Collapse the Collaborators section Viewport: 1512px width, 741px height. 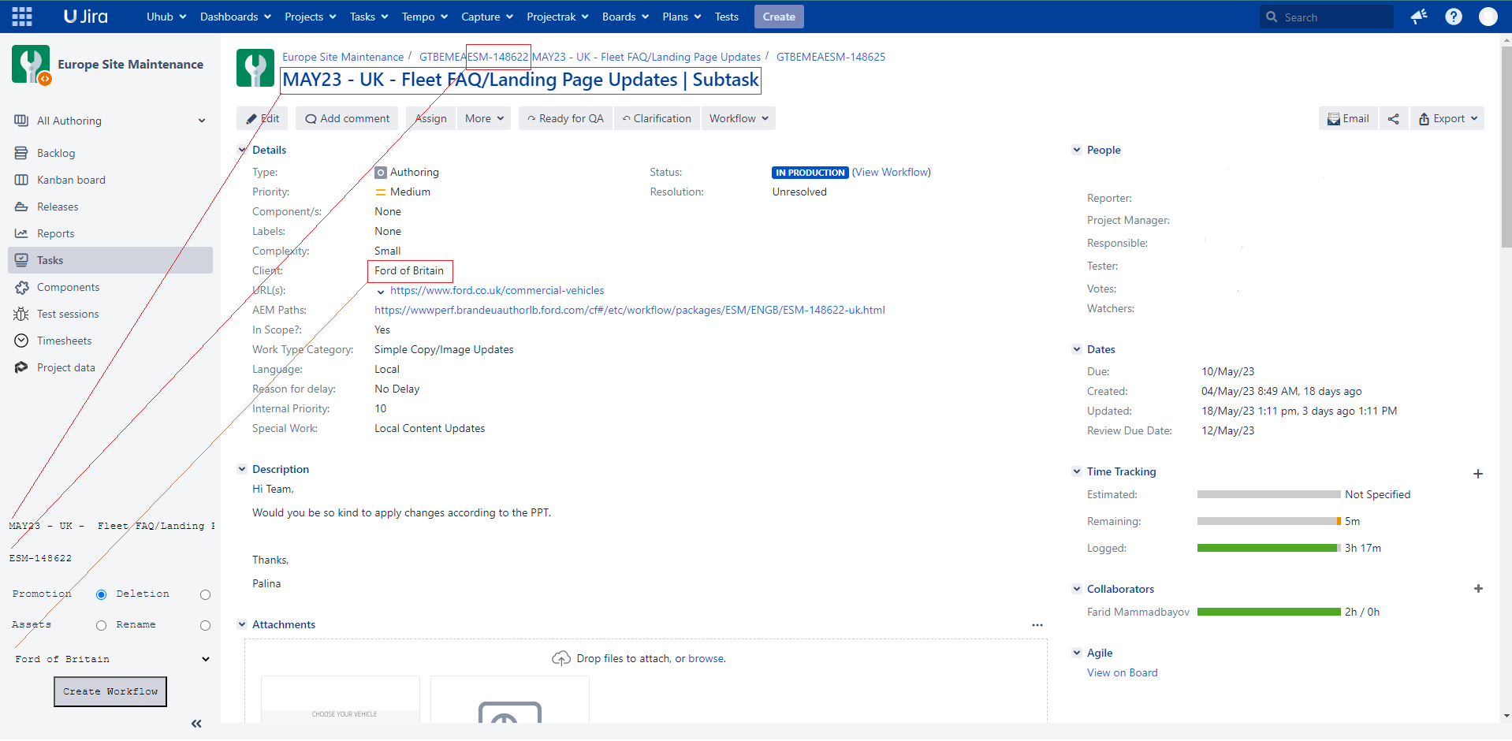(x=1077, y=589)
